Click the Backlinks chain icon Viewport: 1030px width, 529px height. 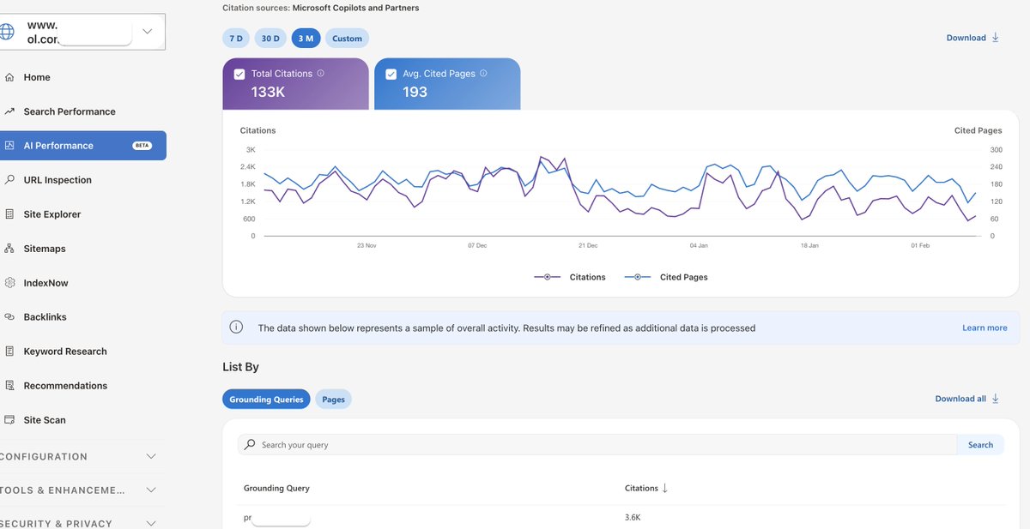9,317
